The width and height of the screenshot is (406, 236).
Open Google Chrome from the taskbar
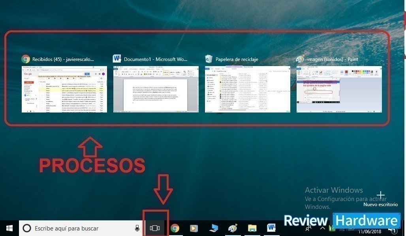(175, 228)
